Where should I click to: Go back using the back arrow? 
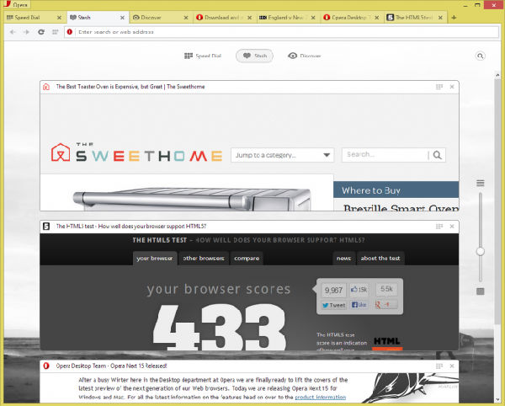tap(13, 32)
